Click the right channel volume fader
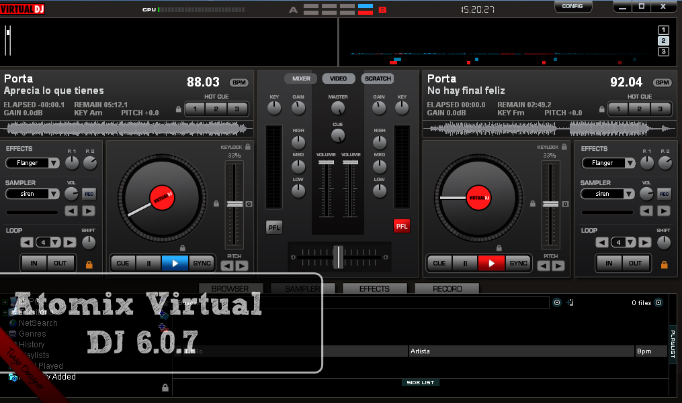The height and width of the screenshot is (403, 682). 351,162
